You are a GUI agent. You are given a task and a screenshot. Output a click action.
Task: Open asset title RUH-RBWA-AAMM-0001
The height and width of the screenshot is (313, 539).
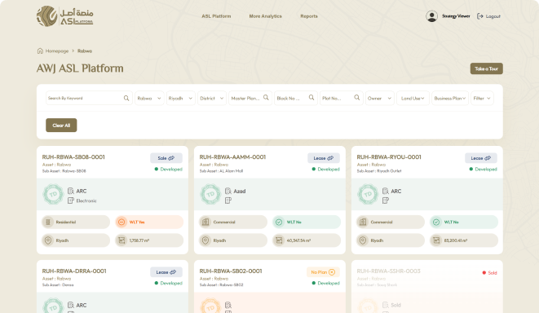(x=232, y=157)
